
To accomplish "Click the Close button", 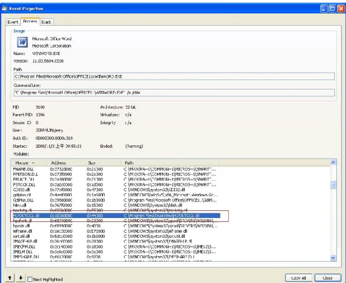I will pyautogui.click(x=328, y=278).
